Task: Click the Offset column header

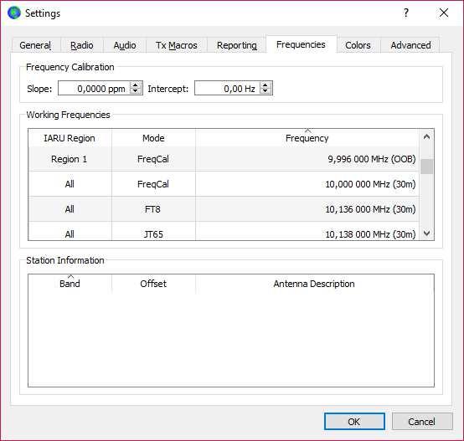Action: 153,284
